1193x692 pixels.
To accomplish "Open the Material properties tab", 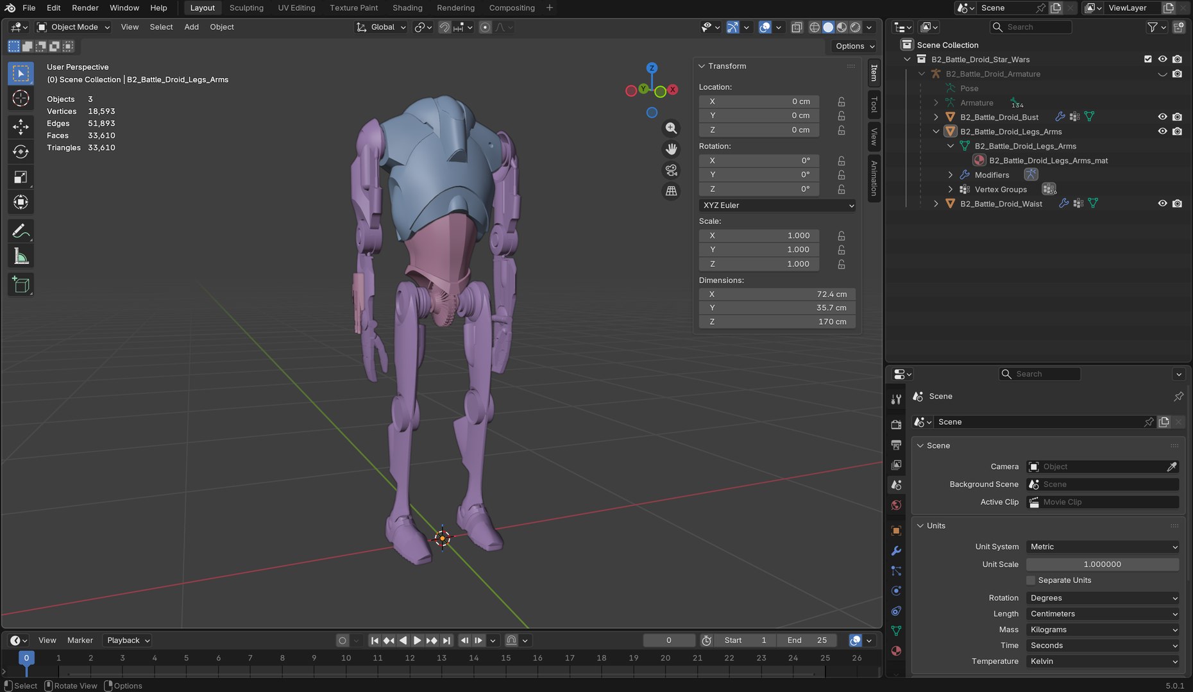I will tap(896, 651).
